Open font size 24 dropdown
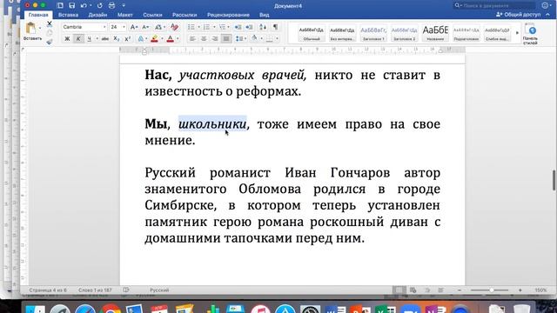Screen dimensions: 557x313 pos(124,27)
